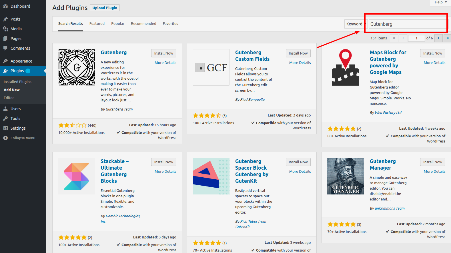Open Gutenberg Custom Fields title link

click(x=252, y=56)
